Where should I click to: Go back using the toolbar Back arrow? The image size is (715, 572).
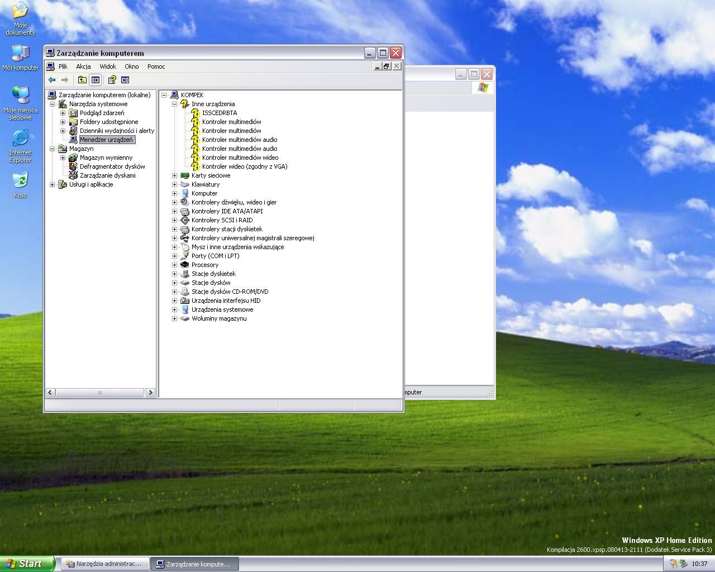[x=52, y=80]
